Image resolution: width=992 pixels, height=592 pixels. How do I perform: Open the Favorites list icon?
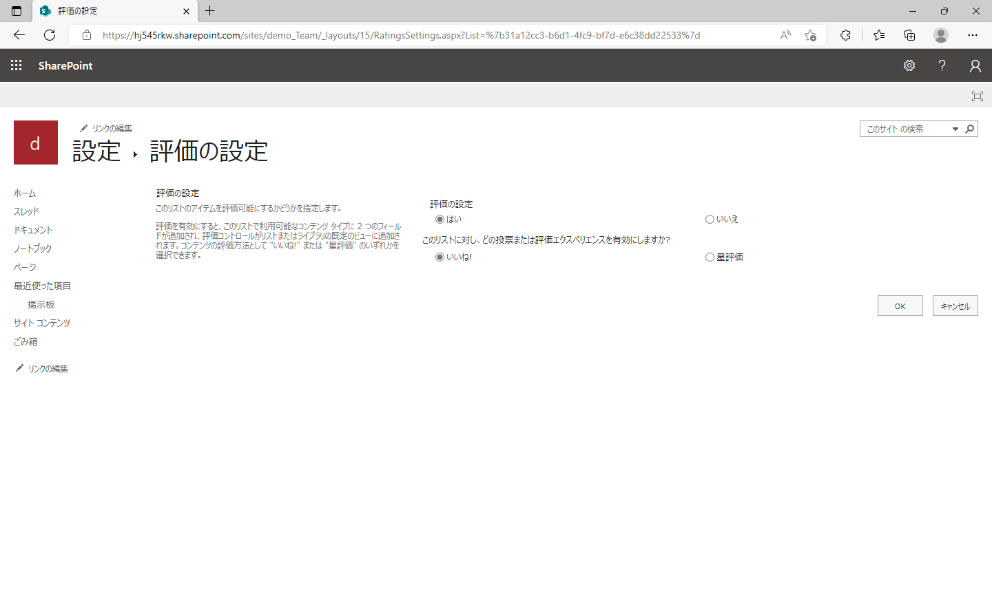click(879, 35)
